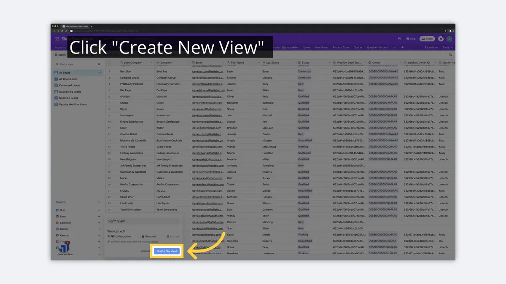Click the Find a view search box
506x284 pixels.
(76, 64)
